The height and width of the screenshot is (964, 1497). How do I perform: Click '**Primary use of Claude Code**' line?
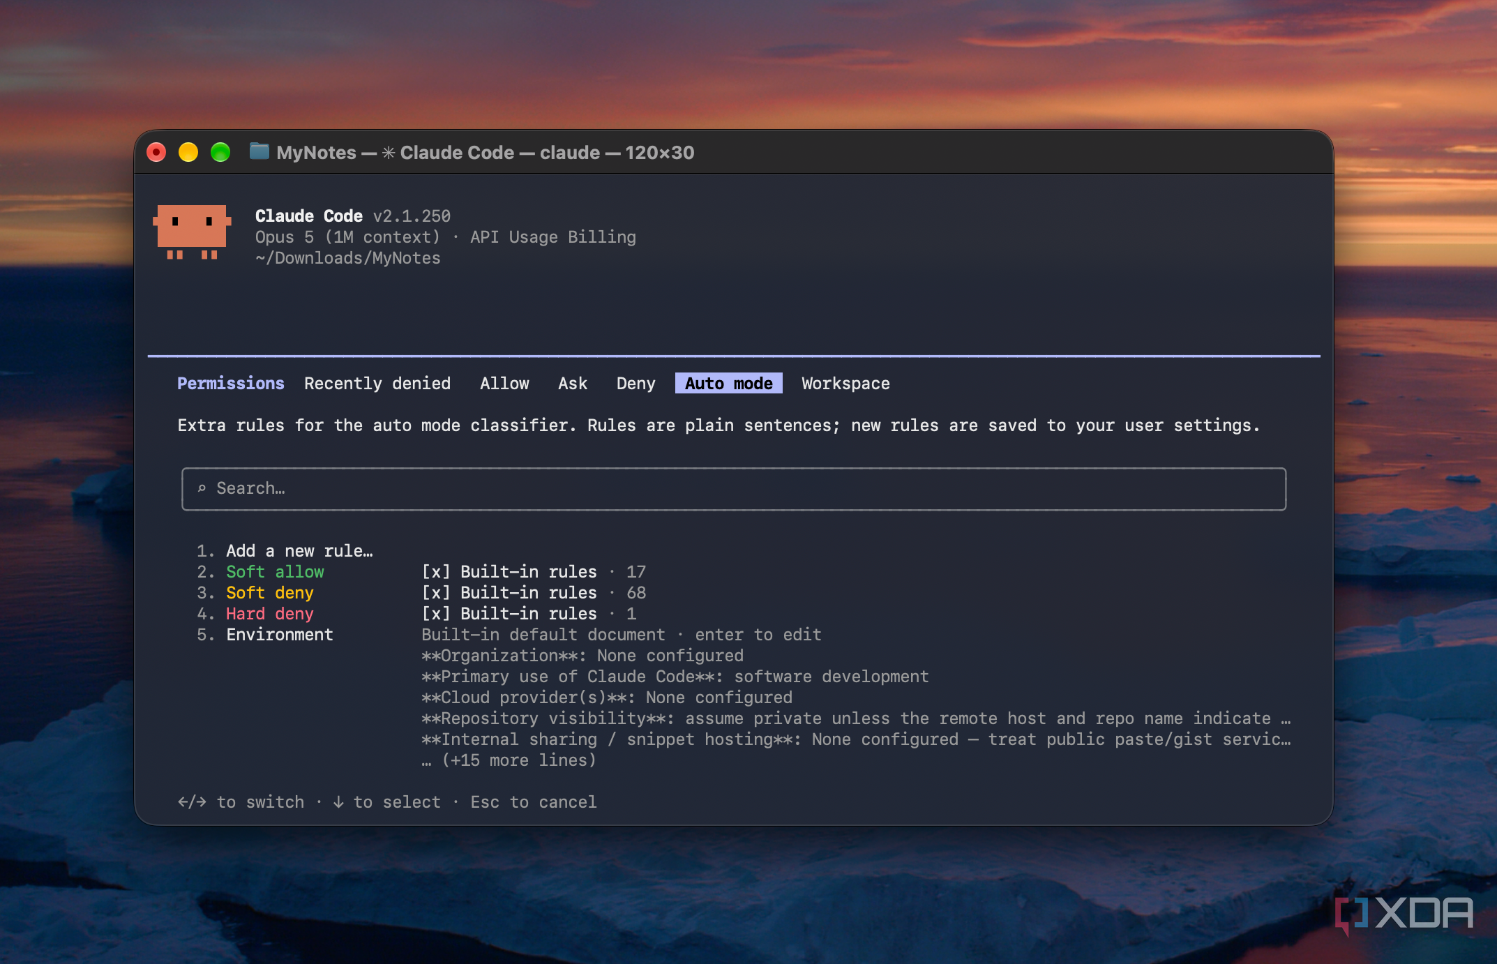(x=675, y=677)
